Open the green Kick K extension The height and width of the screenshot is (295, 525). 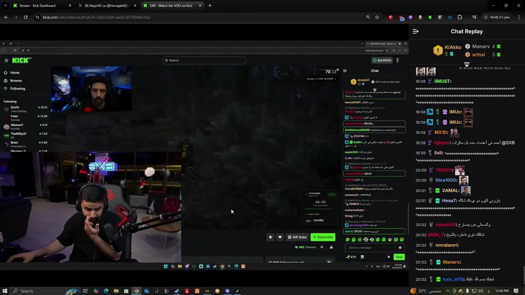430,17
